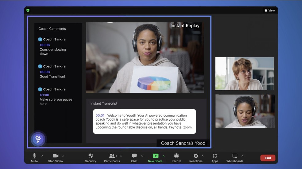This screenshot has height=169, width=302.
Task: Click the red End button
Action: click(x=268, y=158)
